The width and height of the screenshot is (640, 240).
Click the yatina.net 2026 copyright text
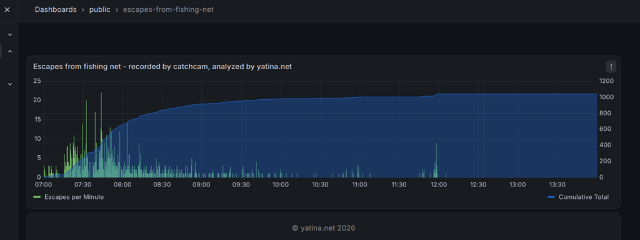324,228
